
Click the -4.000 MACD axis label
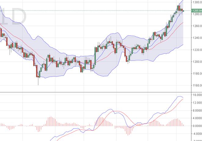tap(197, 133)
